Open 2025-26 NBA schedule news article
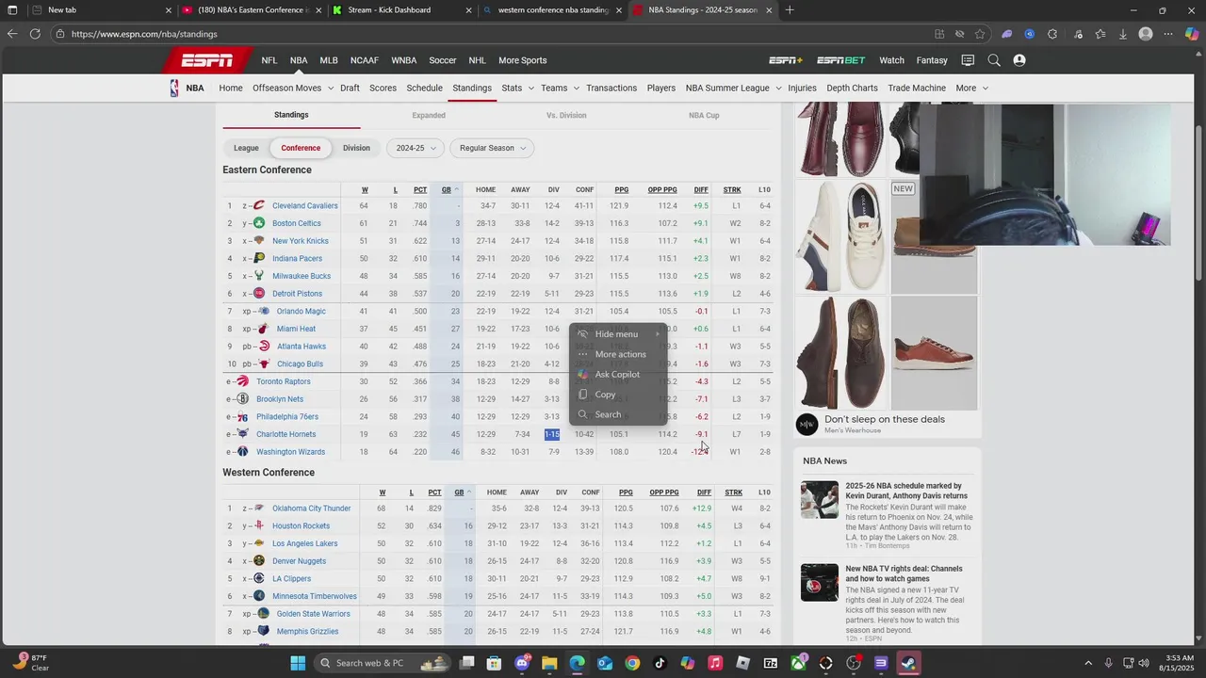This screenshot has height=678, width=1206. [906, 491]
